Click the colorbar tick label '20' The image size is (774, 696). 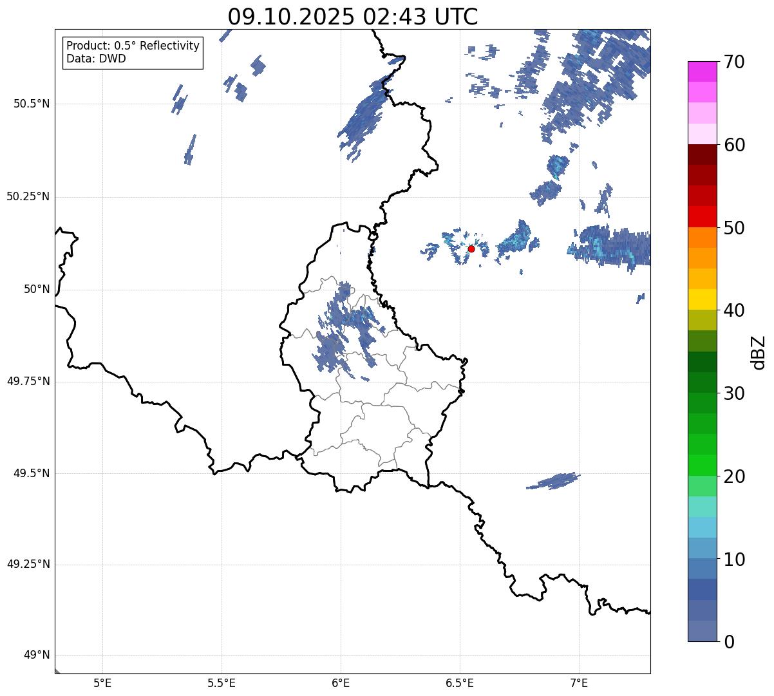point(734,476)
